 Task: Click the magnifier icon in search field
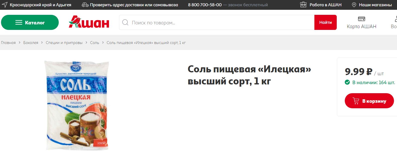[x=125, y=22]
